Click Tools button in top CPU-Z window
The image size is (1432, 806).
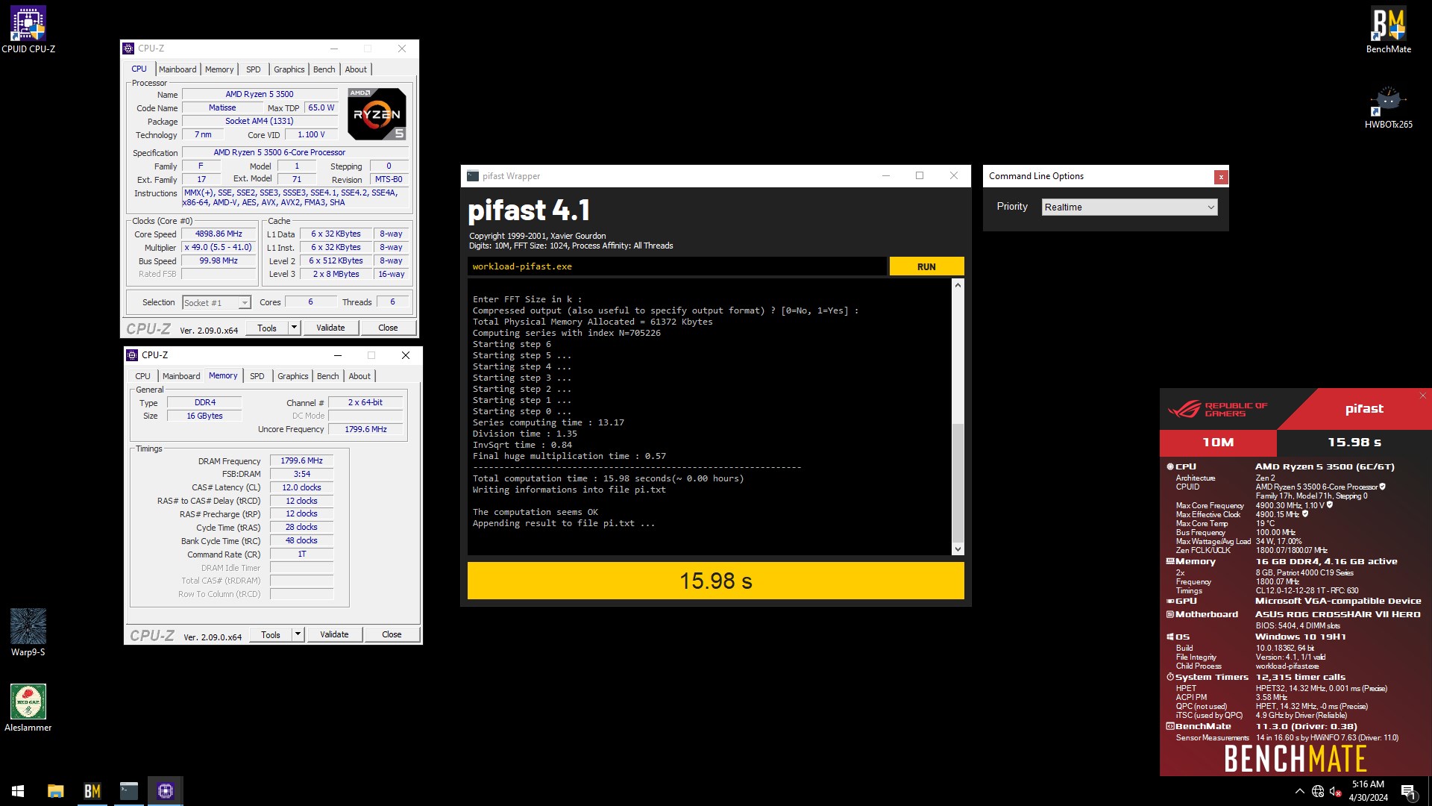pos(267,328)
